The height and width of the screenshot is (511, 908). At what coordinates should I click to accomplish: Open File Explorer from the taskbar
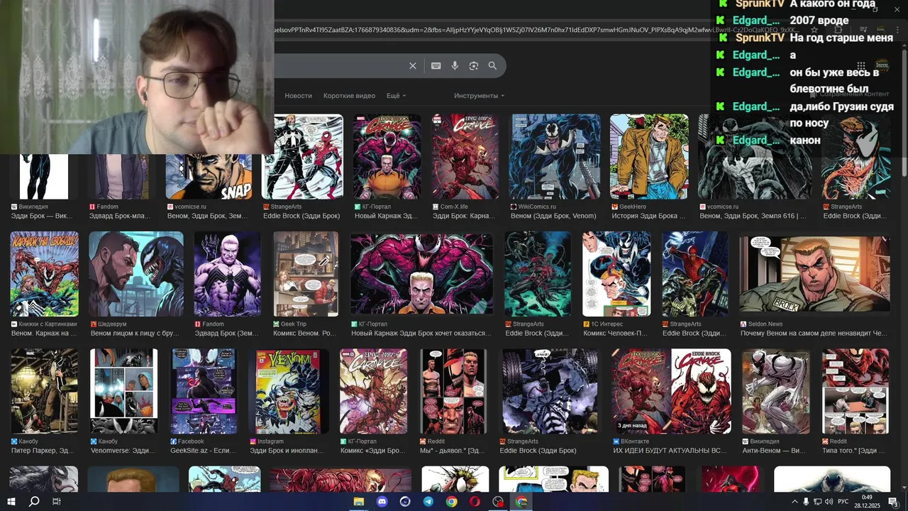click(359, 502)
